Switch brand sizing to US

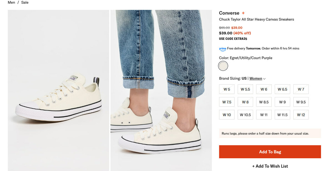pos(244,79)
